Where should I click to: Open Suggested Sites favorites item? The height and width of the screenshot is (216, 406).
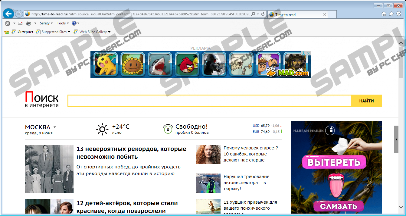[x=53, y=32]
